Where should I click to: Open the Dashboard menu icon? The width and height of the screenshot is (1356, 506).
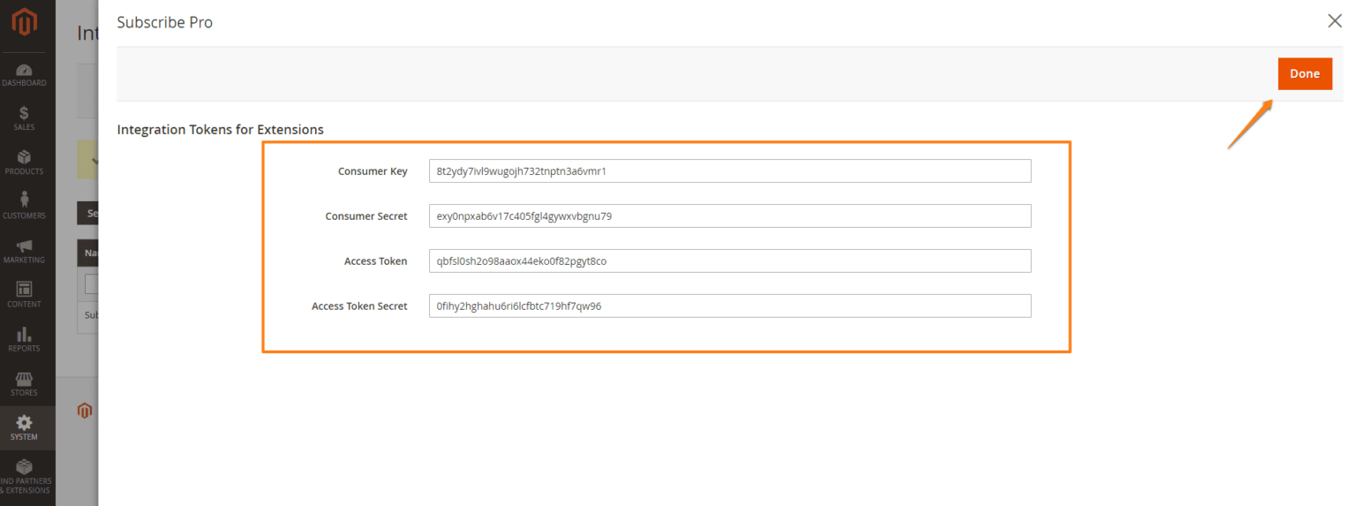tap(24, 75)
